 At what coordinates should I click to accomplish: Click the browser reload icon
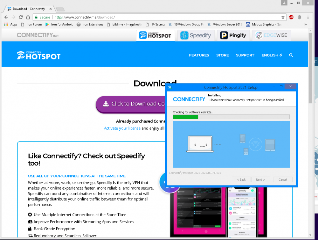click(x=21, y=17)
